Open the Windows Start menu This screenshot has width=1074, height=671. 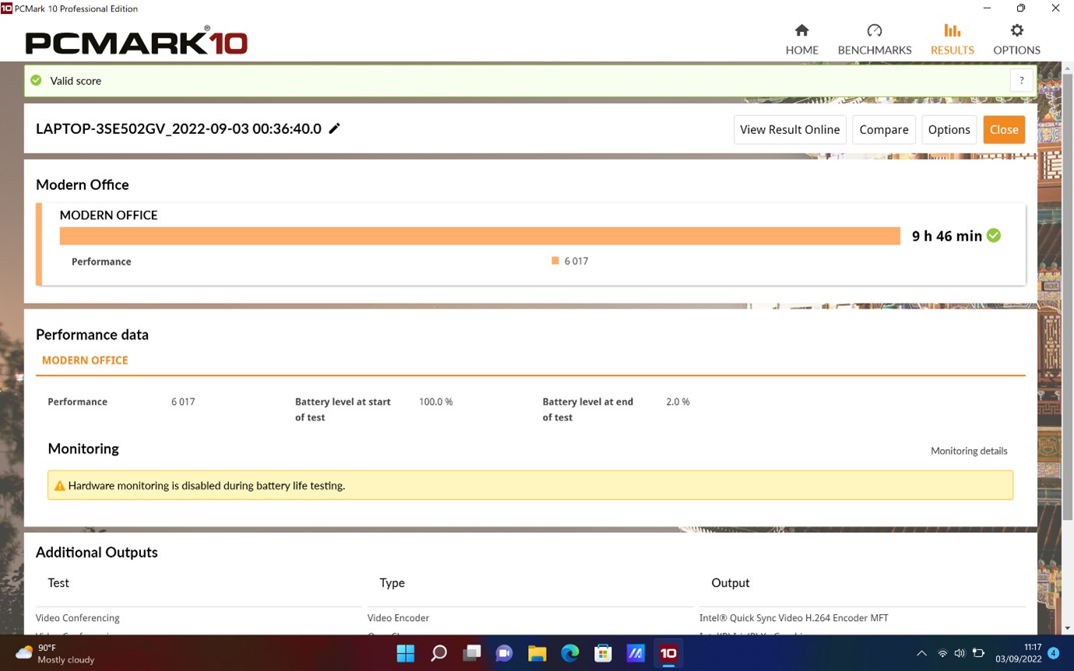click(x=406, y=653)
